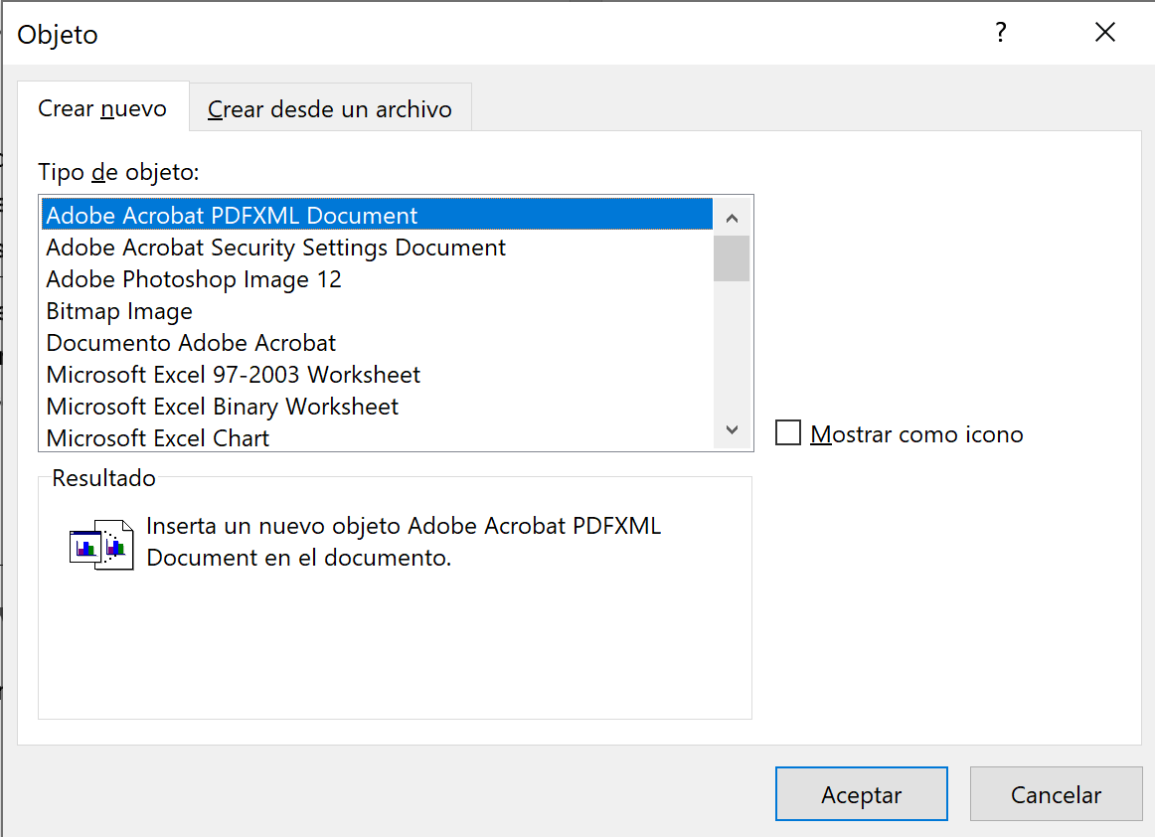The width and height of the screenshot is (1155, 837).
Task: Switch to Crear desde un archivo tab
Action: (329, 109)
